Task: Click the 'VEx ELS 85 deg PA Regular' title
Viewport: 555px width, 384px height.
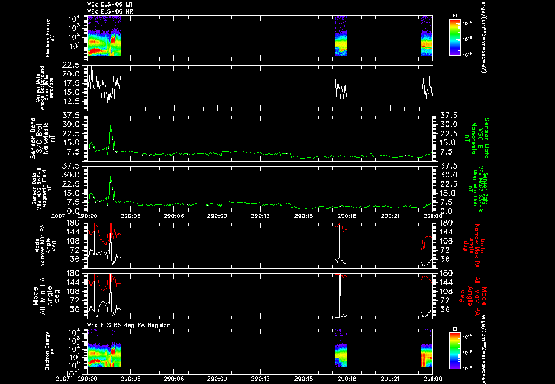Action: [128, 325]
